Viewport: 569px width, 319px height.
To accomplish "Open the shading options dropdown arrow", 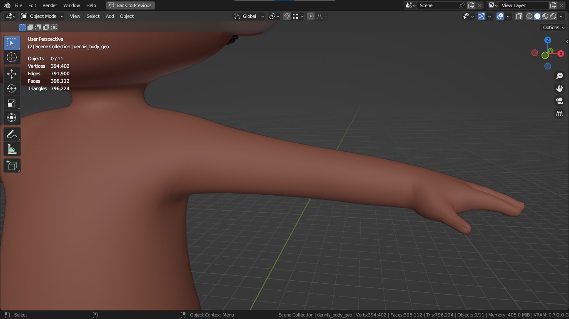I will (x=561, y=16).
